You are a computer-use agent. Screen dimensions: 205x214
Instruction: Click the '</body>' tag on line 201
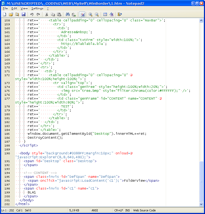pyautogui.click(x=27, y=200)
